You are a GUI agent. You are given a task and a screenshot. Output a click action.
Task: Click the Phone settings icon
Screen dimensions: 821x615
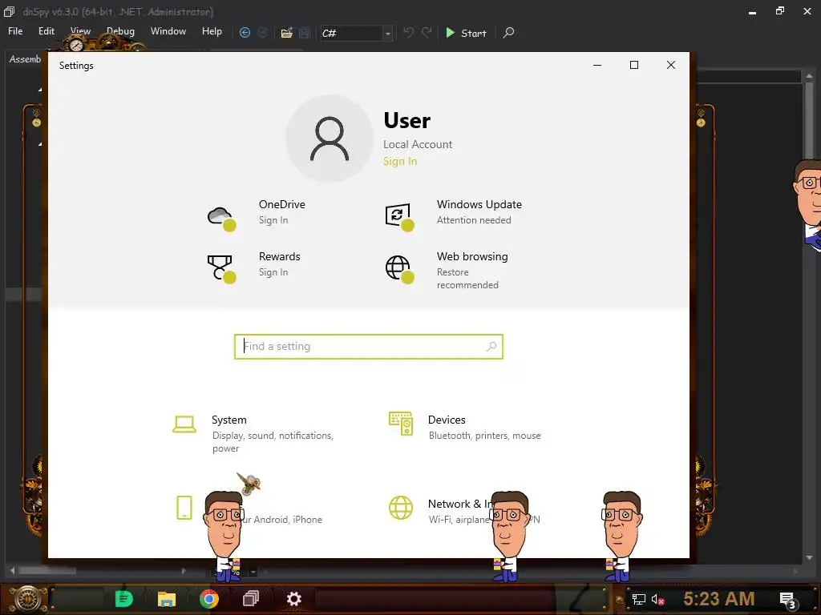tap(184, 508)
